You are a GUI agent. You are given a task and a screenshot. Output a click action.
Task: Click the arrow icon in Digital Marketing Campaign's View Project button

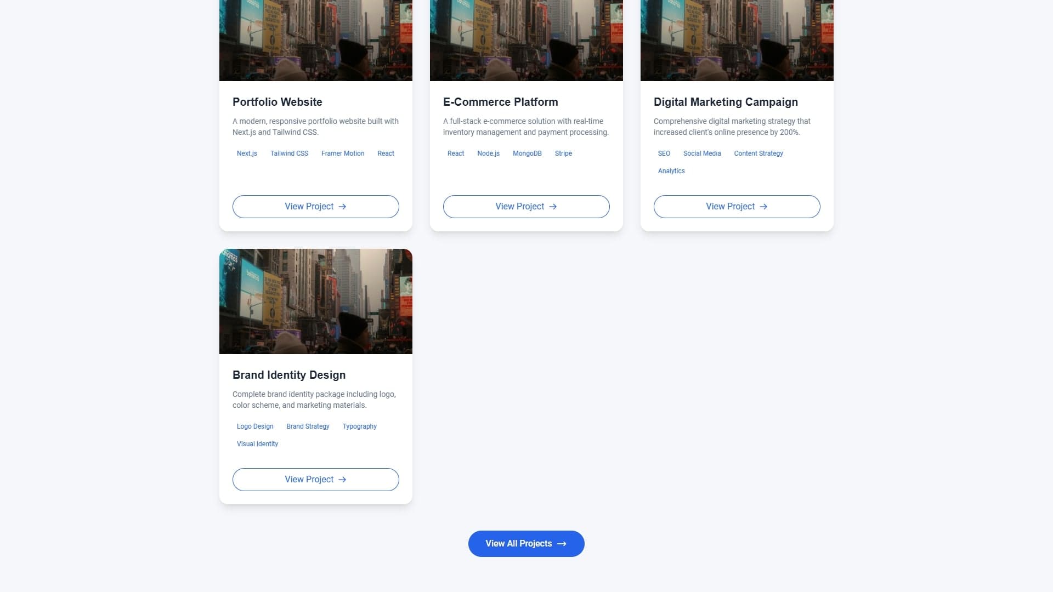[x=763, y=207]
